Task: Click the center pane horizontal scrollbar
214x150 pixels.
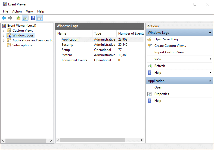Action: click(92, 140)
